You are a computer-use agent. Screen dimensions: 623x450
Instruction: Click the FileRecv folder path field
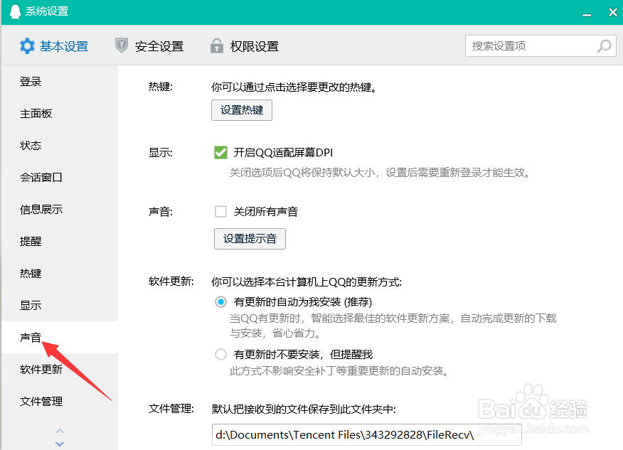[x=366, y=434]
